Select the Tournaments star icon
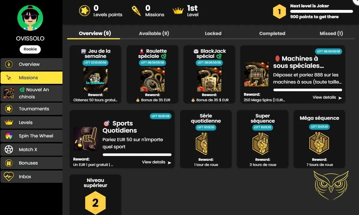The image size is (359, 215). coord(9,109)
